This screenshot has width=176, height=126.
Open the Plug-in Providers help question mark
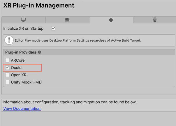[x=40, y=52]
